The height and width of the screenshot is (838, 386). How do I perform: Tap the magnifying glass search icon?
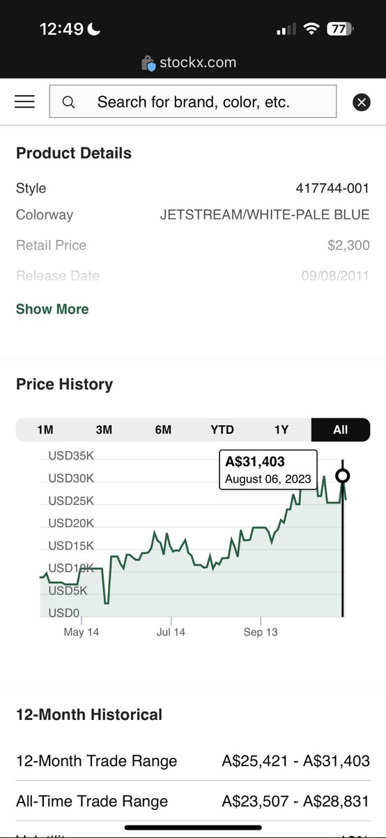[68, 103]
